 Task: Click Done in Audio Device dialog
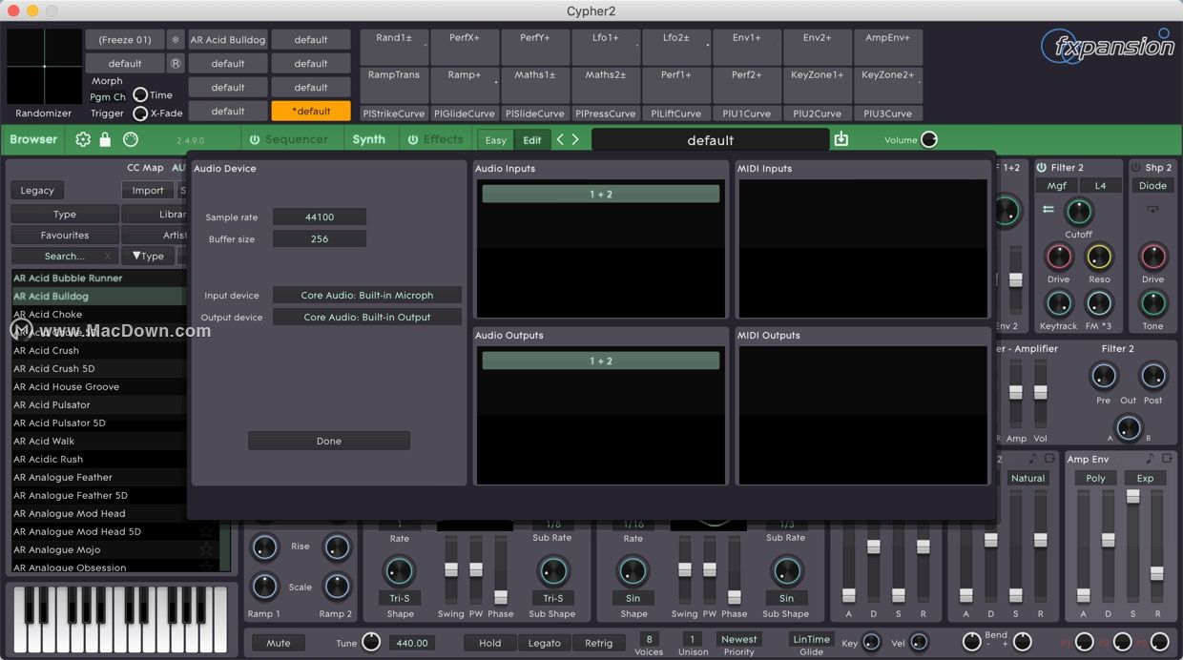pos(329,441)
